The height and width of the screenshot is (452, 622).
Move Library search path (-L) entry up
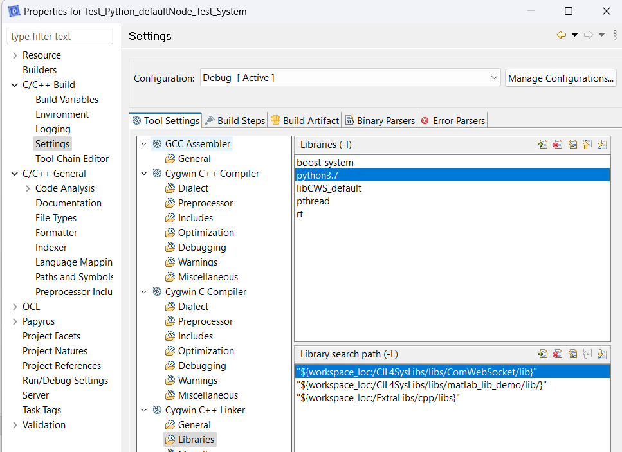pyautogui.click(x=587, y=354)
